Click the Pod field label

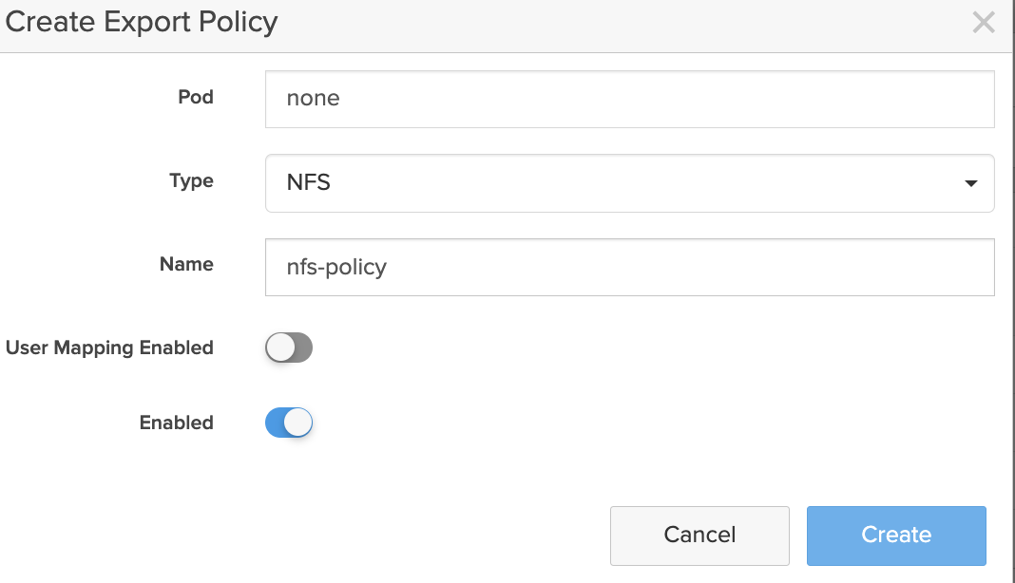196,97
